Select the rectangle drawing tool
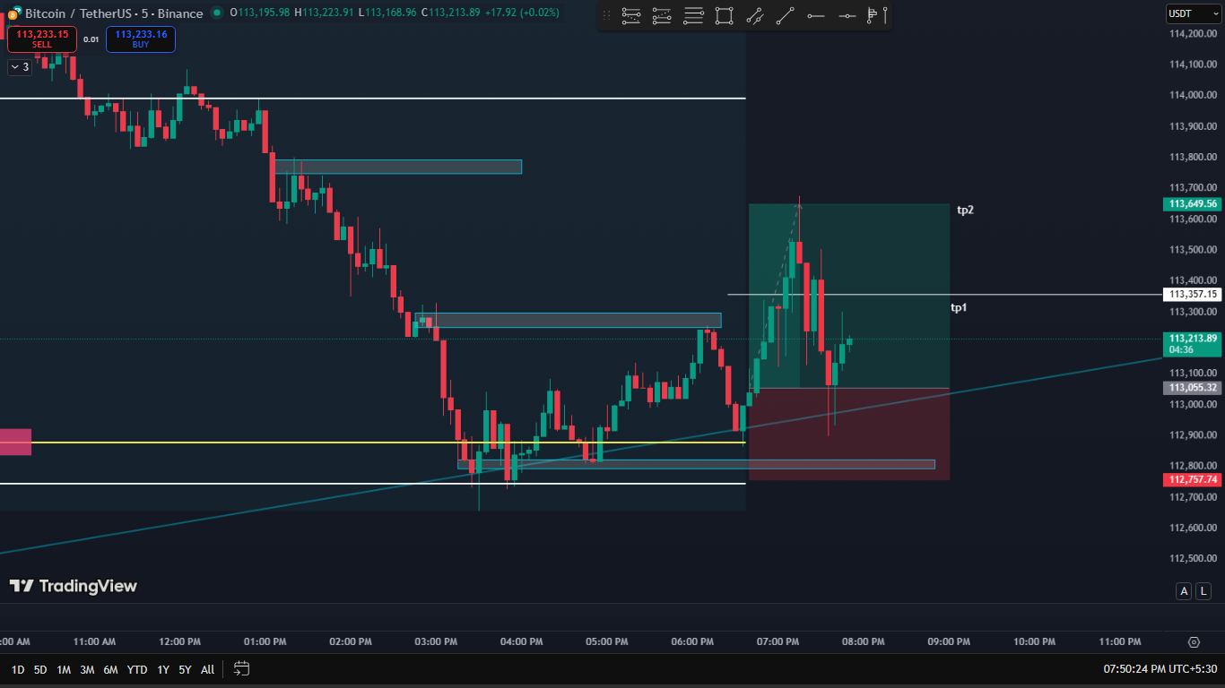 tap(724, 15)
